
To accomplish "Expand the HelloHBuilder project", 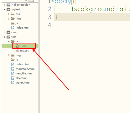I will 4,5.
